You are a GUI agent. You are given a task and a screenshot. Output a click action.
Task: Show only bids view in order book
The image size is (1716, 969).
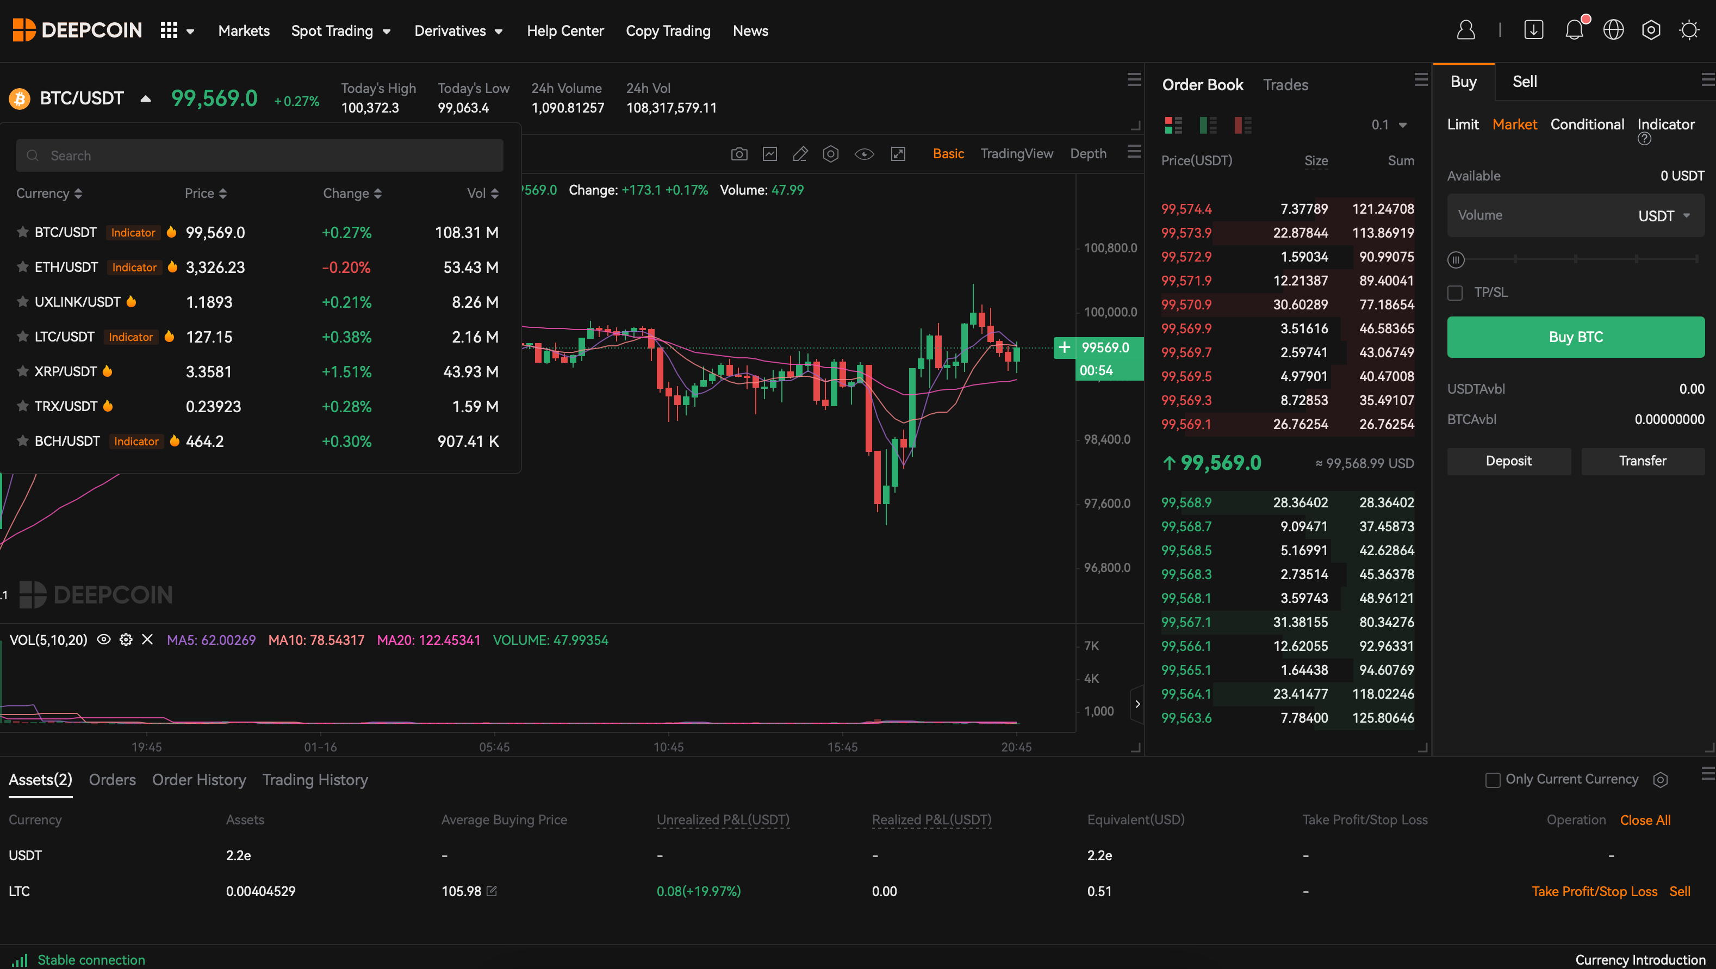(x=1208, y=125)
